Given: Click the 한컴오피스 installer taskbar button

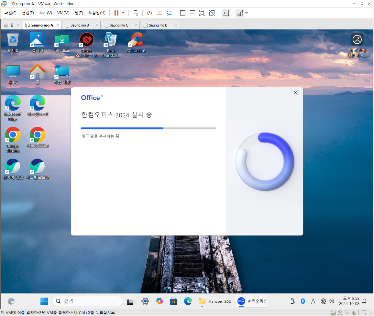Looking at the screenshot, I should pos(251,301).
